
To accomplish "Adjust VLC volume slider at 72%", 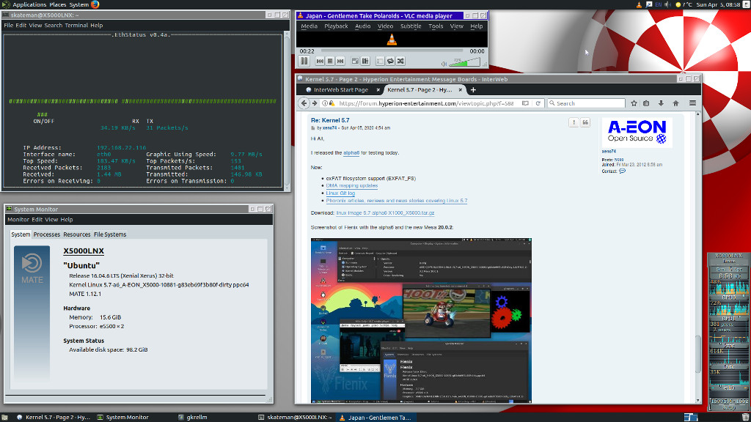I will [464, 62].
